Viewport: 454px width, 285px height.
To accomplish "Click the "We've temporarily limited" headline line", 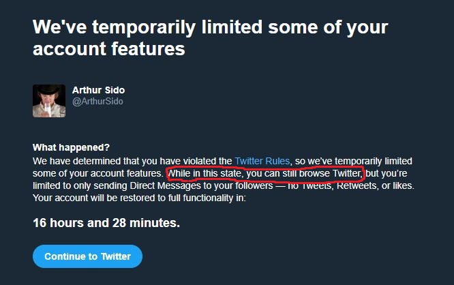I will 210,29.
